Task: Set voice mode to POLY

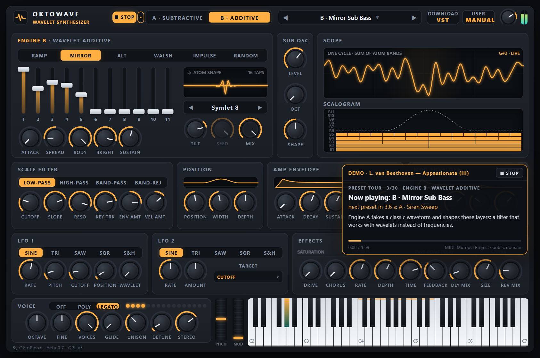Action: point(85,307)
